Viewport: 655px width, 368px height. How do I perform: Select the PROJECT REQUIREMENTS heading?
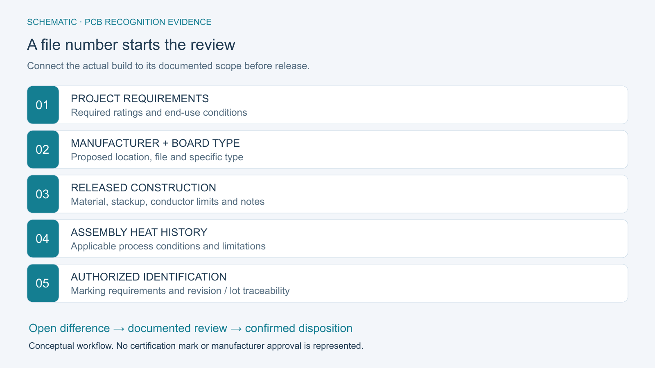[140, 99]
